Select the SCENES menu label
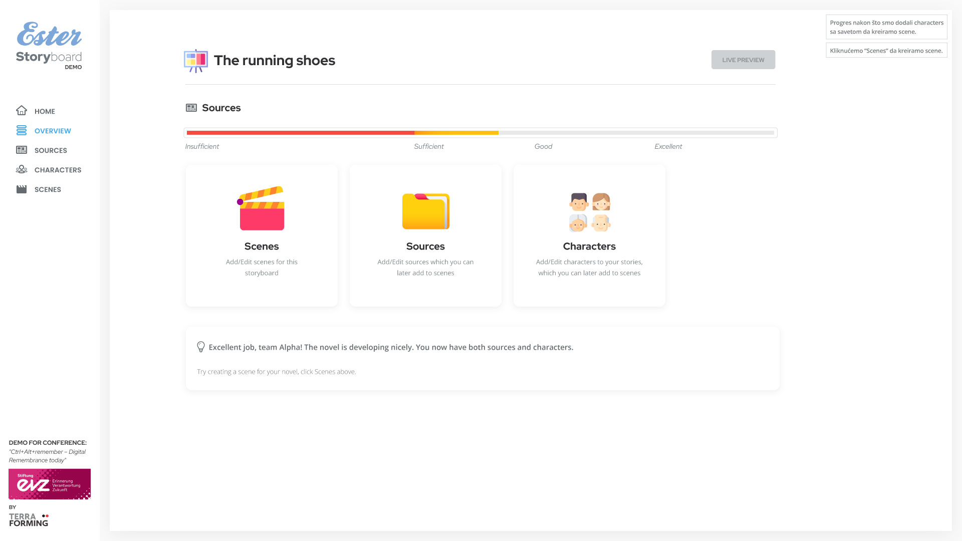Image resolution: width=962 pixels, height=541 pixels. pyautogui.click(x=48, y=189)
